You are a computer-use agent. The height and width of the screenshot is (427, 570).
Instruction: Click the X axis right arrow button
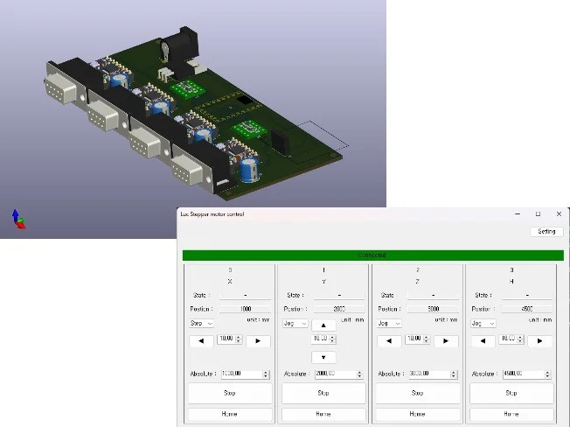(257, 340)
